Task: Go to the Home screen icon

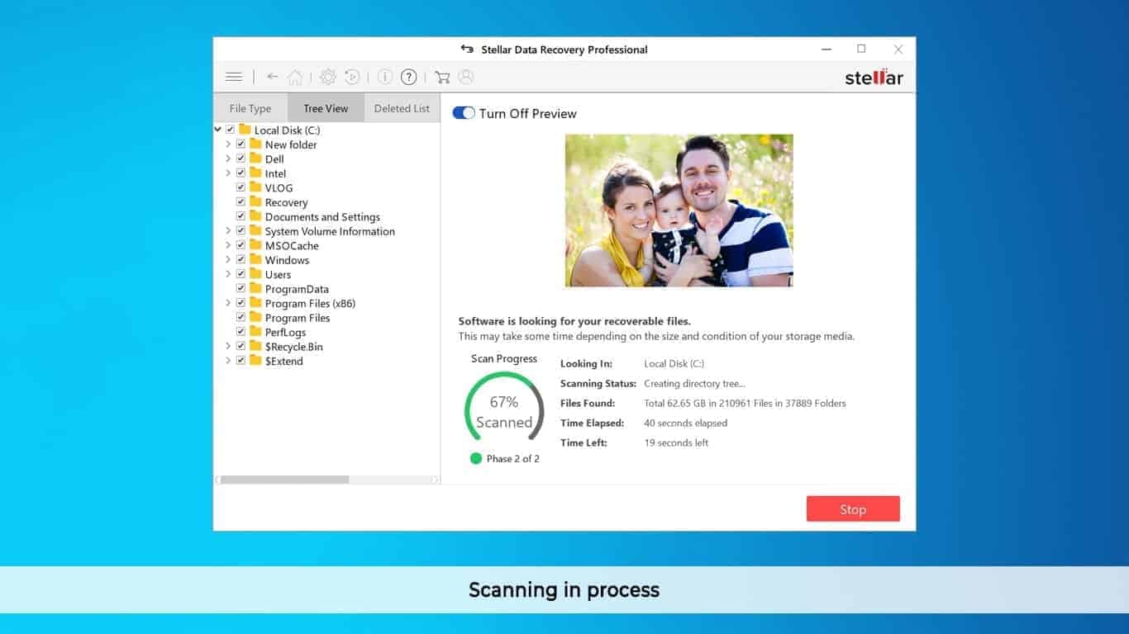Action: click(295, 76)
